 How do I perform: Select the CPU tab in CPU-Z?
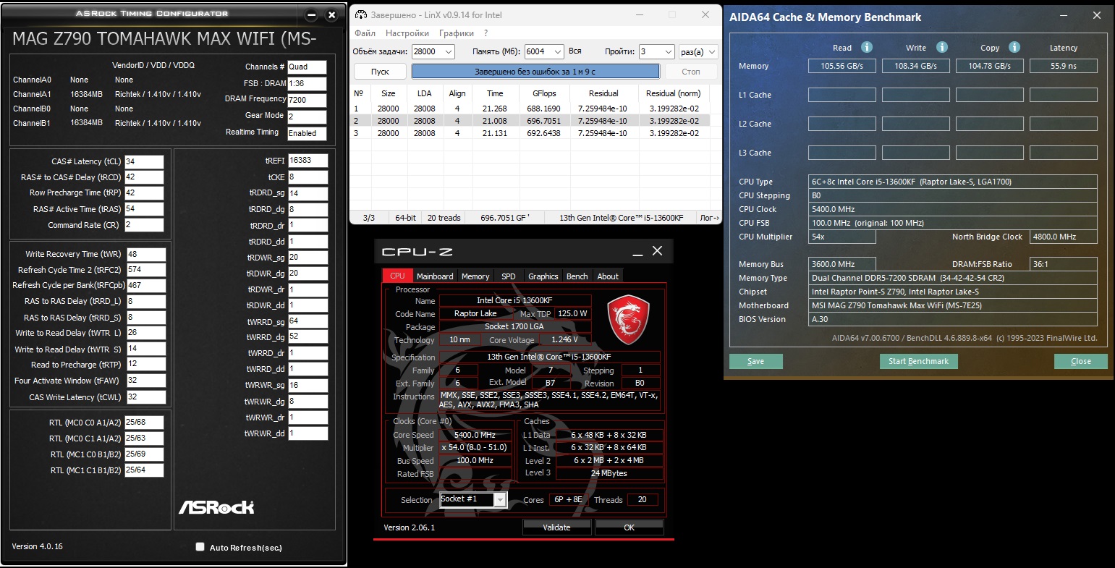(x=397, y=276)
